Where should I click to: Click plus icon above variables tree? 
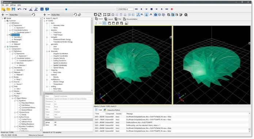pos(45,15)
